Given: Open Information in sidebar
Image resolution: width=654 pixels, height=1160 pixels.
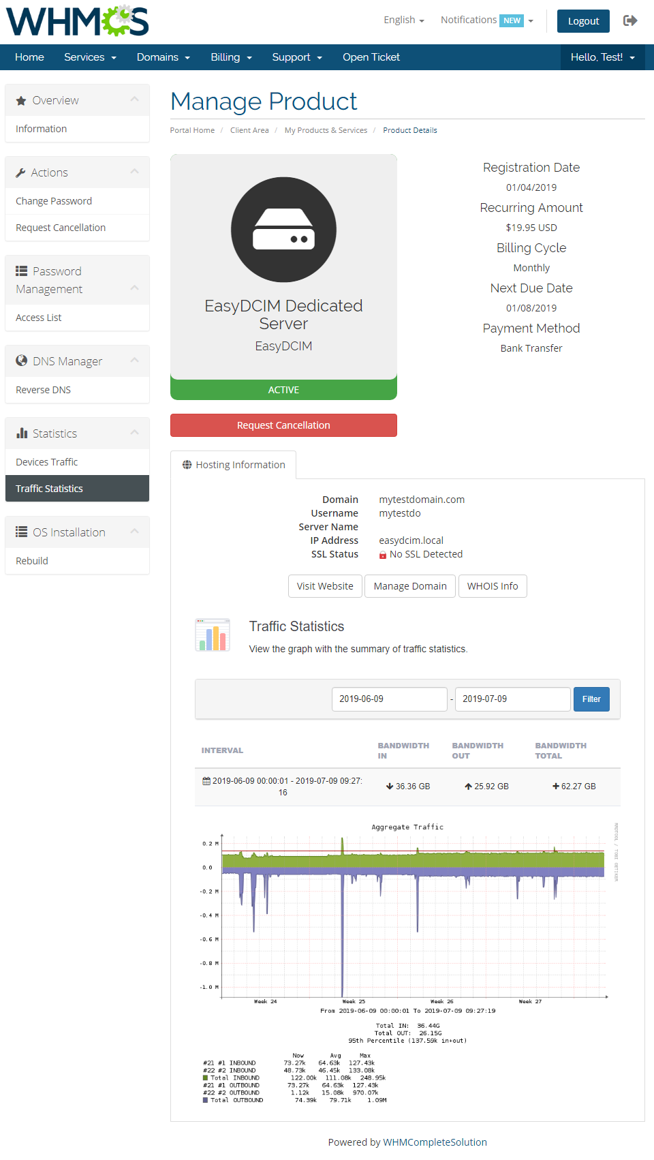Looking at the screenshot, I should tap(77, 129).
